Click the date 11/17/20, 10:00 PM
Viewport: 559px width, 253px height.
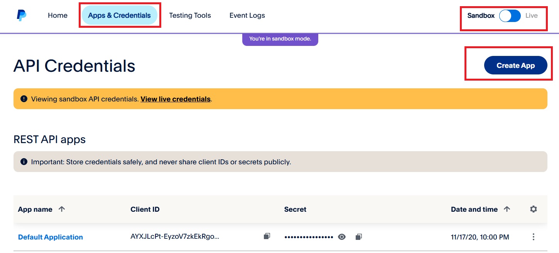click(480, 237)
